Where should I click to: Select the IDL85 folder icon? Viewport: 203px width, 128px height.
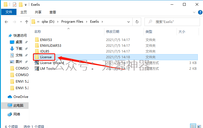(x=37, y=51)
